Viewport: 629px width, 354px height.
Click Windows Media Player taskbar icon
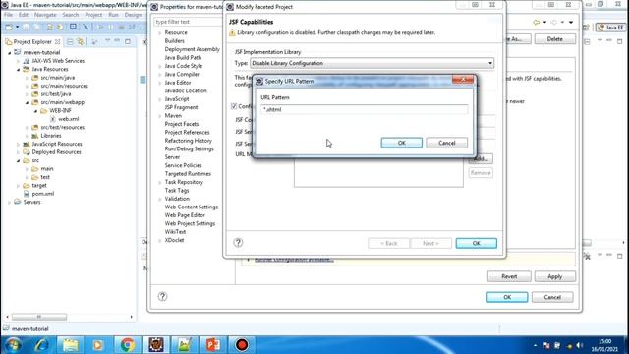(x=98, y=345)
